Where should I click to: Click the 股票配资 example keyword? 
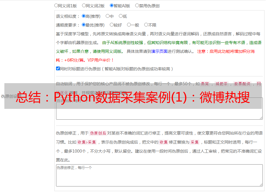(x=242, y=84)
